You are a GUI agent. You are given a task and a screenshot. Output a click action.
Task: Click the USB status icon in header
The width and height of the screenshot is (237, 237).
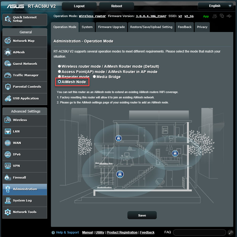[x=229, y=16]
